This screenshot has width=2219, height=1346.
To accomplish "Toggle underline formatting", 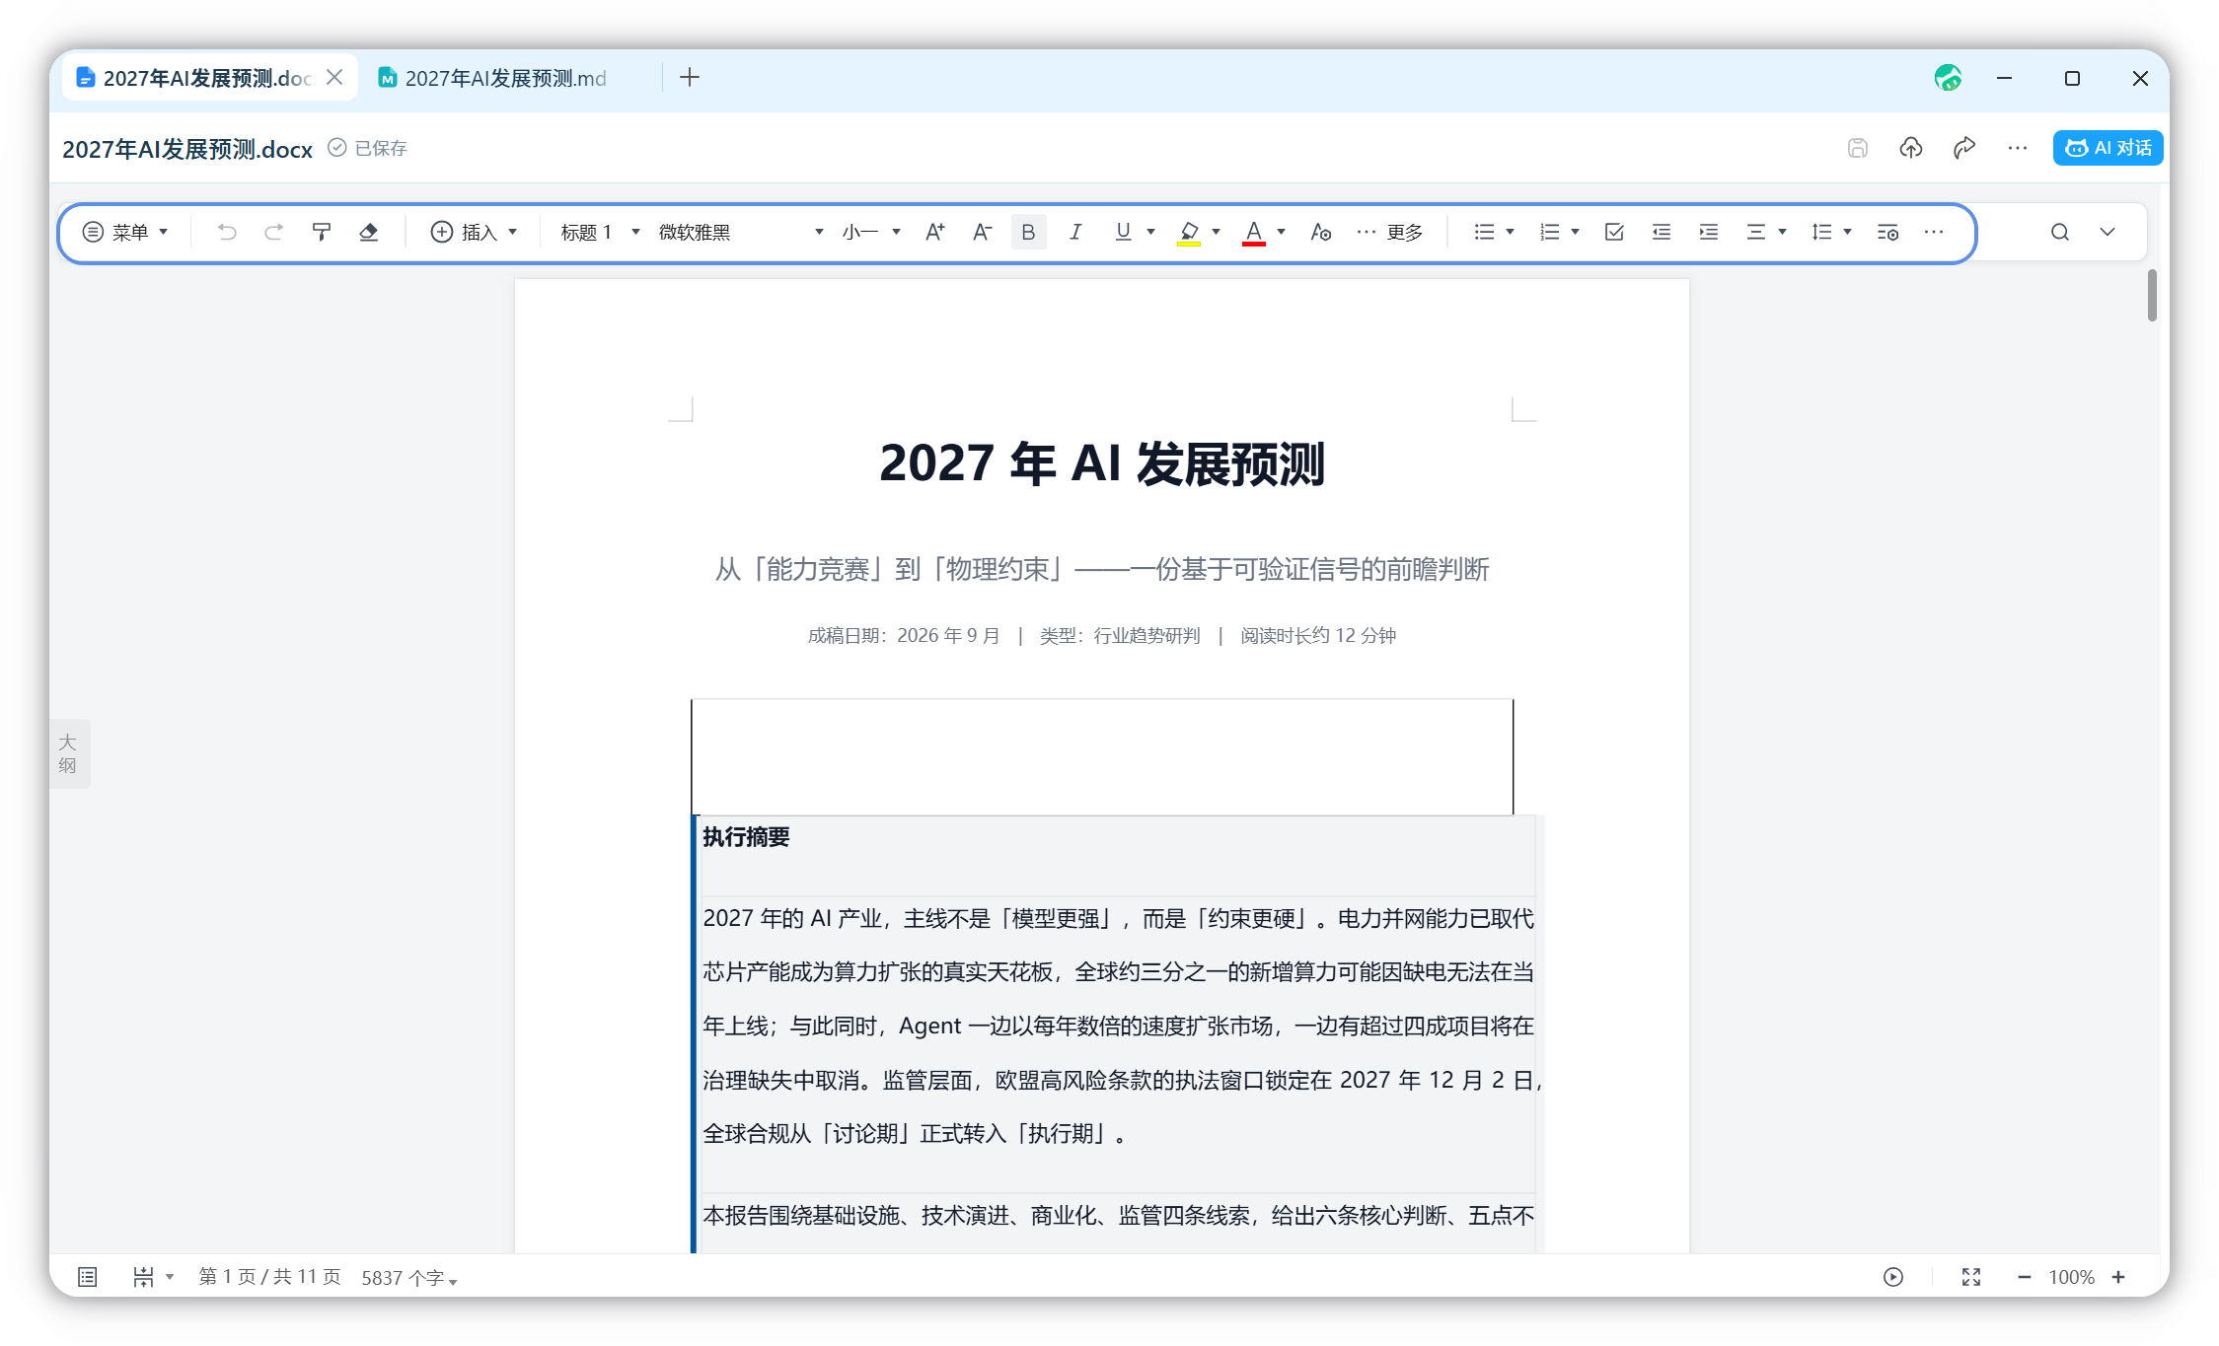I will point(1123,232).
